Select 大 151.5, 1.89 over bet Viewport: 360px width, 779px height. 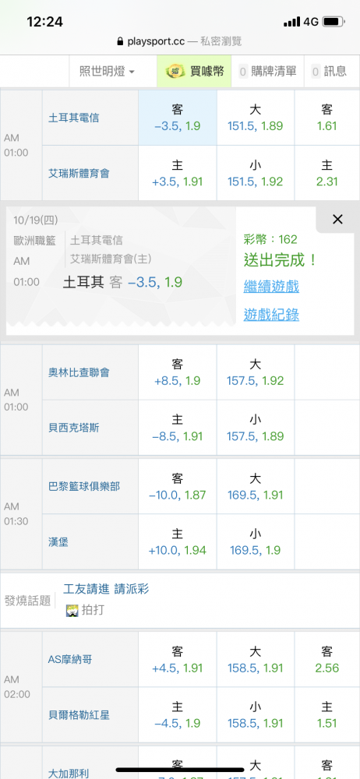[x=255, y=118]
